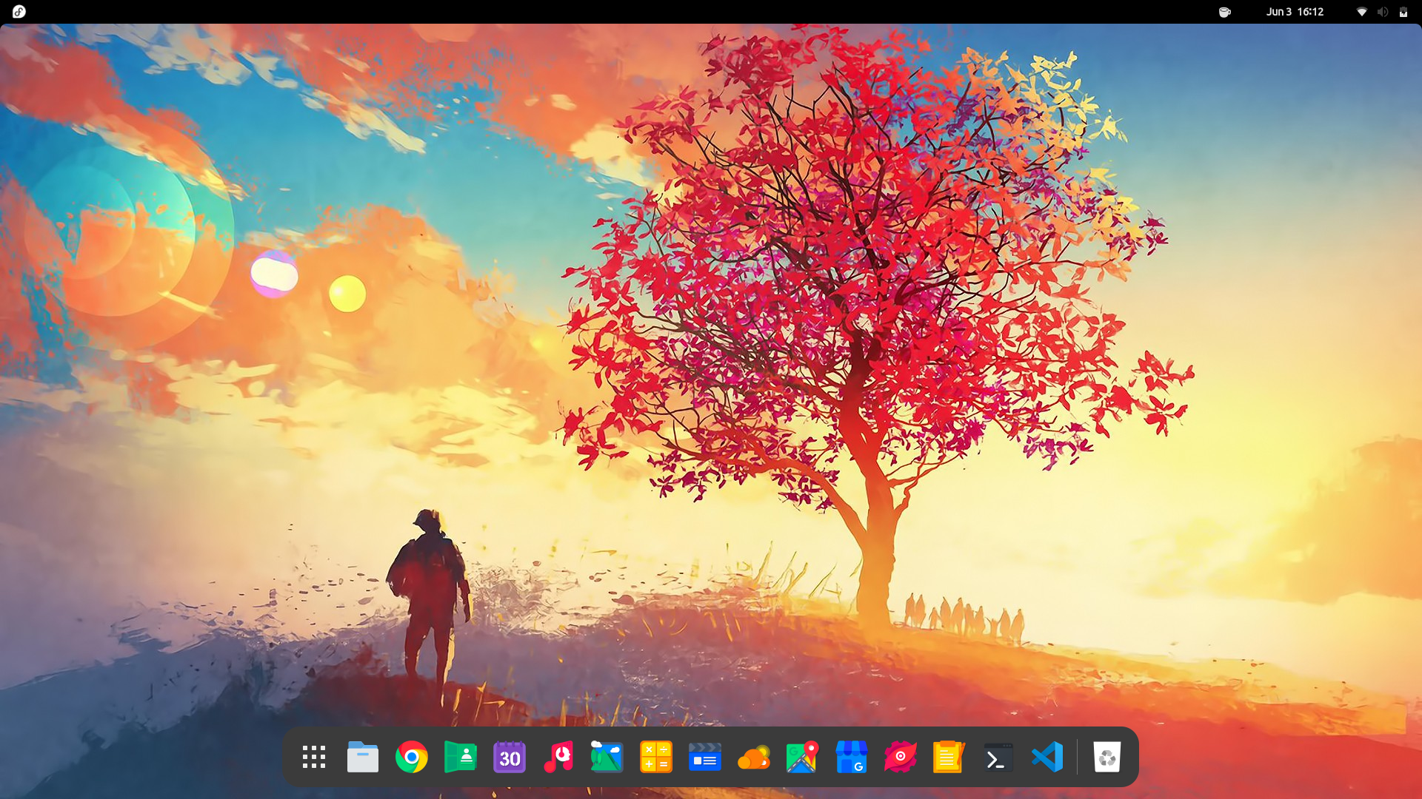Open the Trash in dock
The width and height of the screenshot is (1422, 799).
click(1107, 757)
